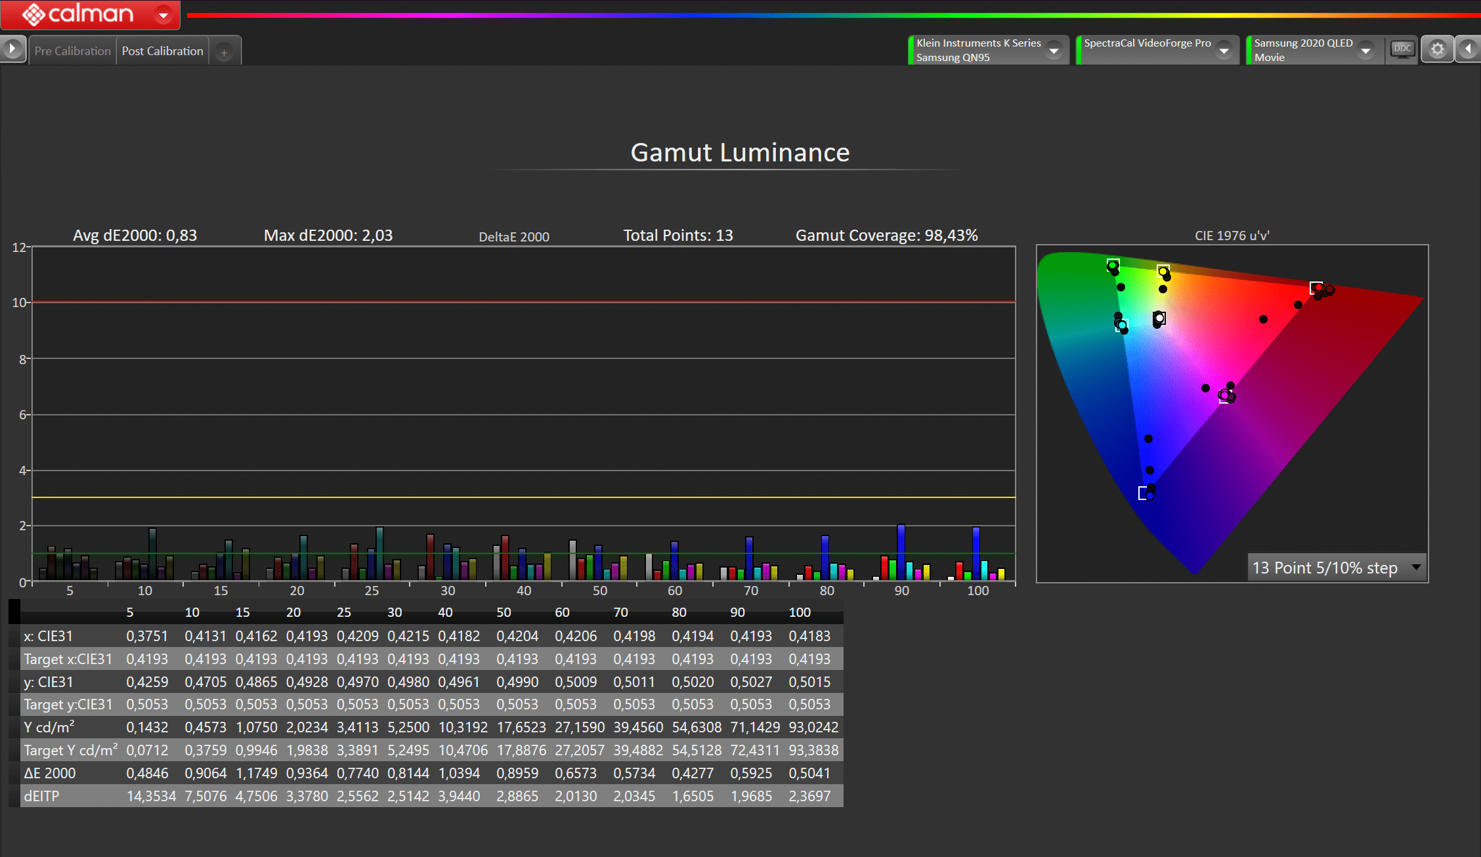Screen dimensions: 1481x857
Task: Click the DDC display control icon
Action: [1402, 49]
